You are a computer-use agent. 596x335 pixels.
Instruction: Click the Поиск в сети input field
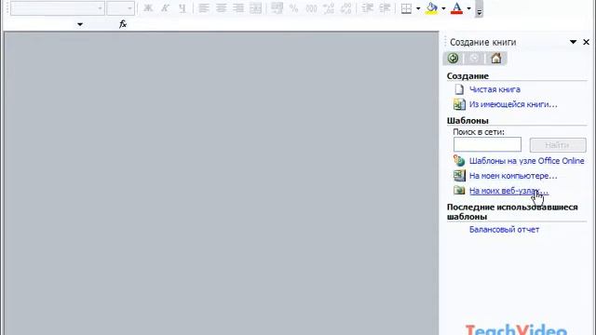pos(487,144)
